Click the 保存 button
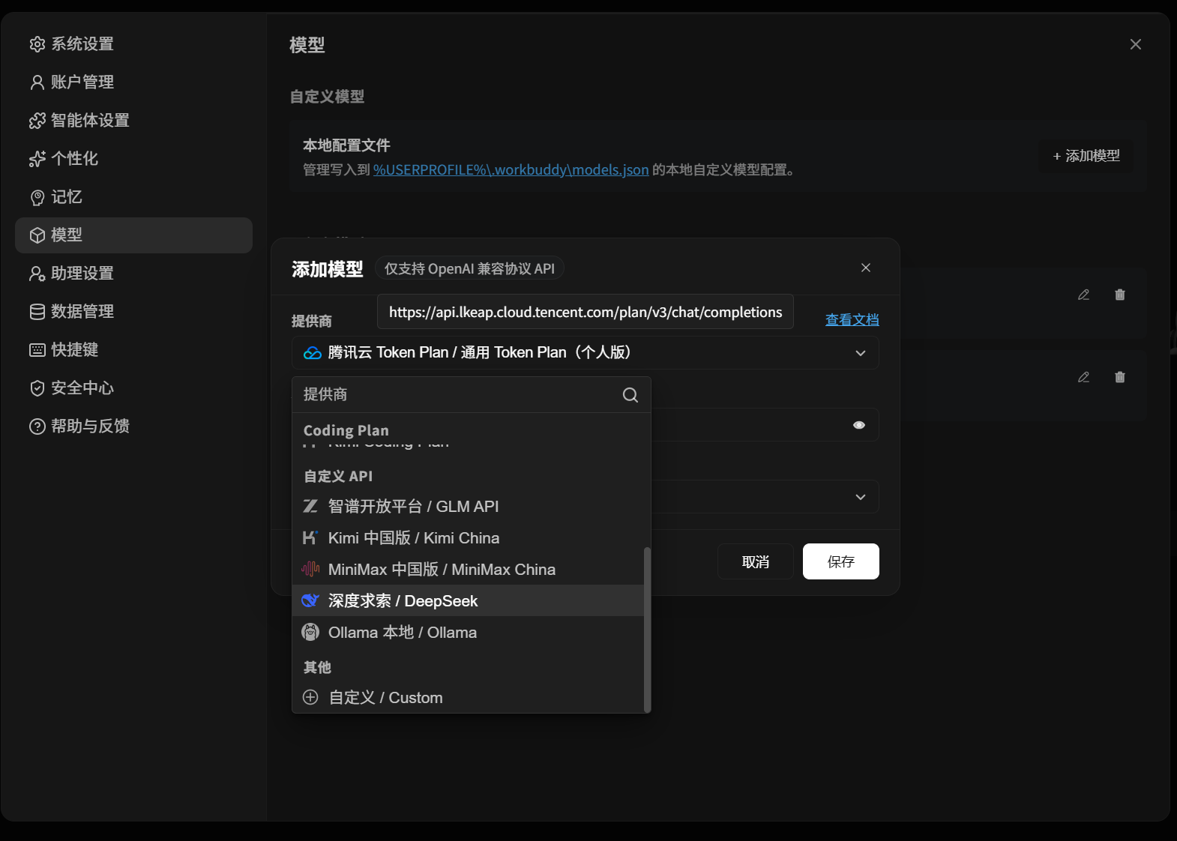The width and height of the screenshot is (1177, 841). pyautogui.click(x=841, y=561)
